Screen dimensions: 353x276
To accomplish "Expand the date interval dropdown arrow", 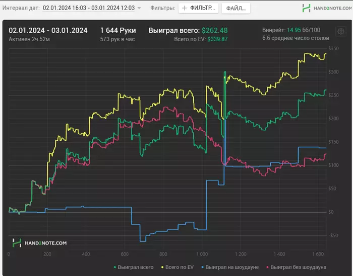I will point(139,8).
